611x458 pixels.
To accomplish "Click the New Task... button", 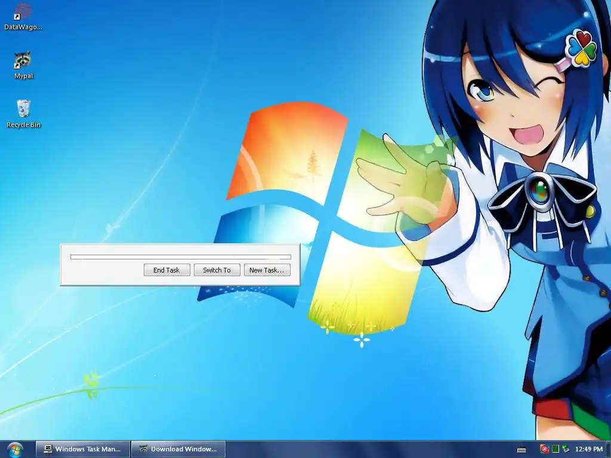I will click(x=267, y=270).
